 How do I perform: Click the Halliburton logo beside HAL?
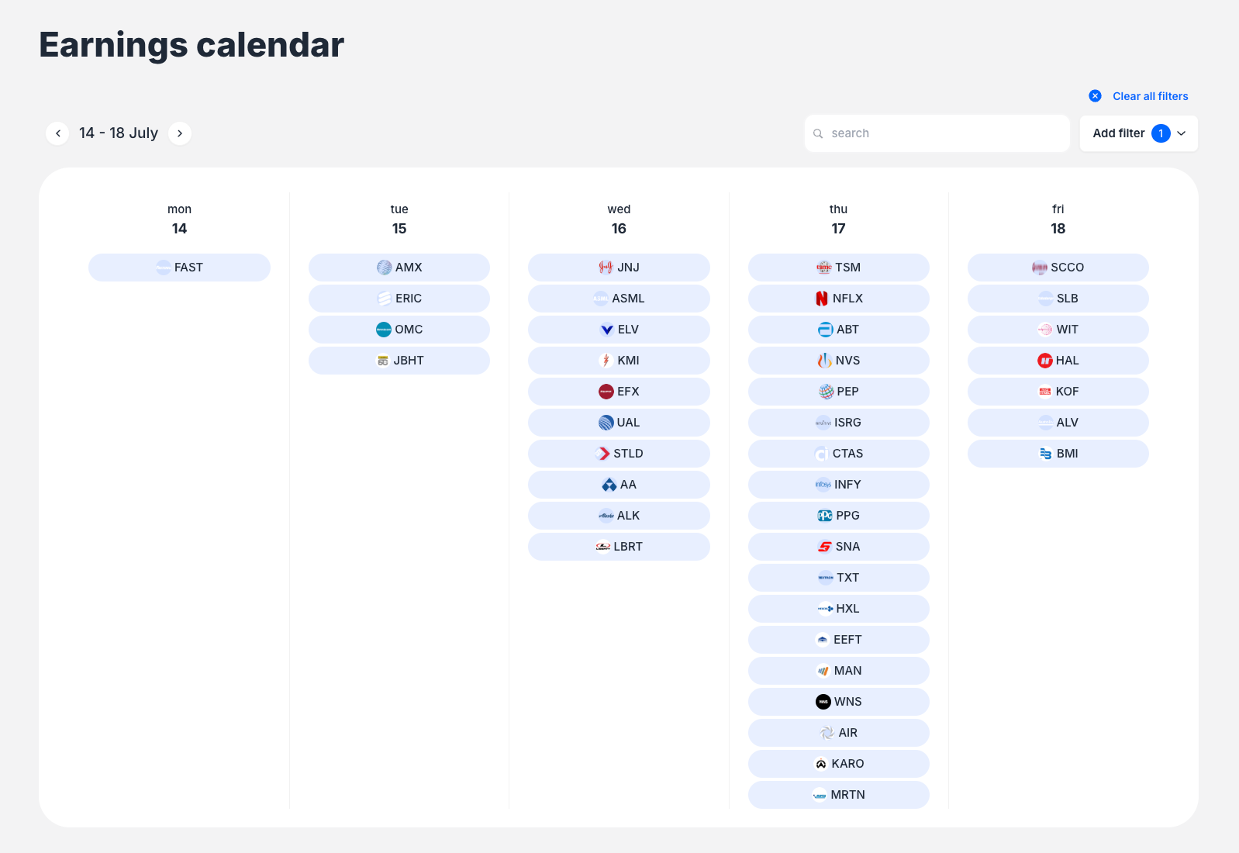click(1044, 361)
